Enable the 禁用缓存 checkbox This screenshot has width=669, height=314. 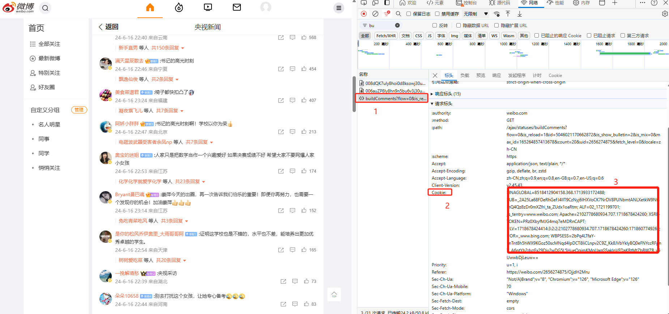(x=437, y=14)
